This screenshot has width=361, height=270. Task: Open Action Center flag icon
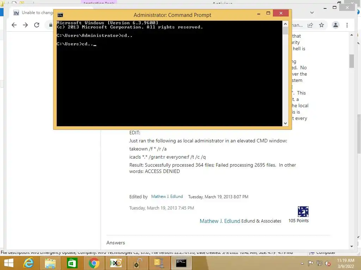click(x=311, y=263)
